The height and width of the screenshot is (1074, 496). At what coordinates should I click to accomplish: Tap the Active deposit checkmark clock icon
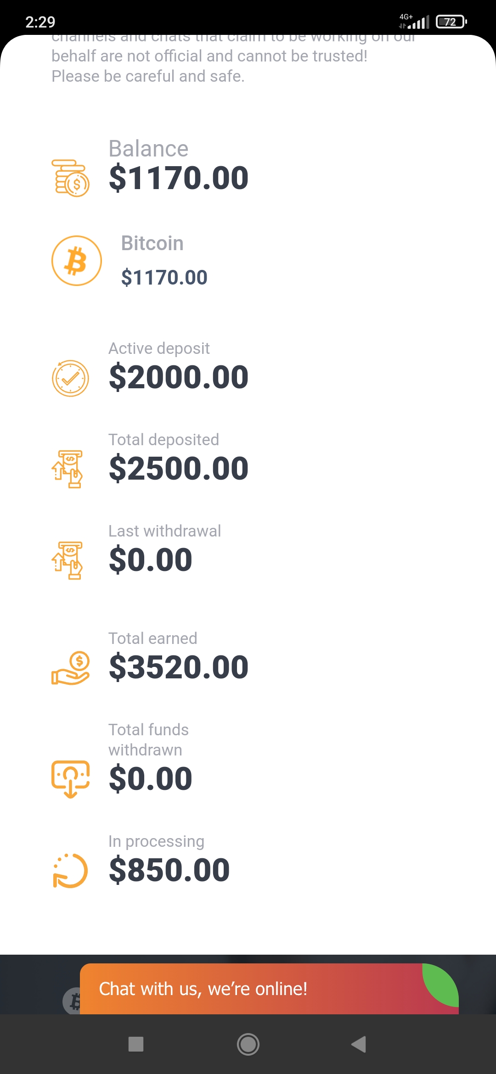(x=70, y=378)
